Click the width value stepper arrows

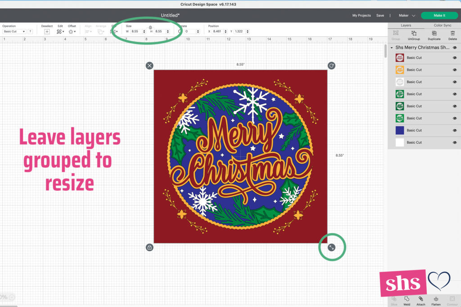(144, 32)
